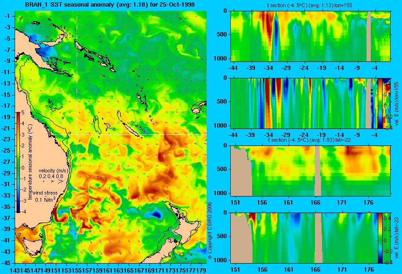The width and height of the screenshot is (402, 274).
Task: Click the '-23' latitude label on the map axis
Action: (6, 139)
